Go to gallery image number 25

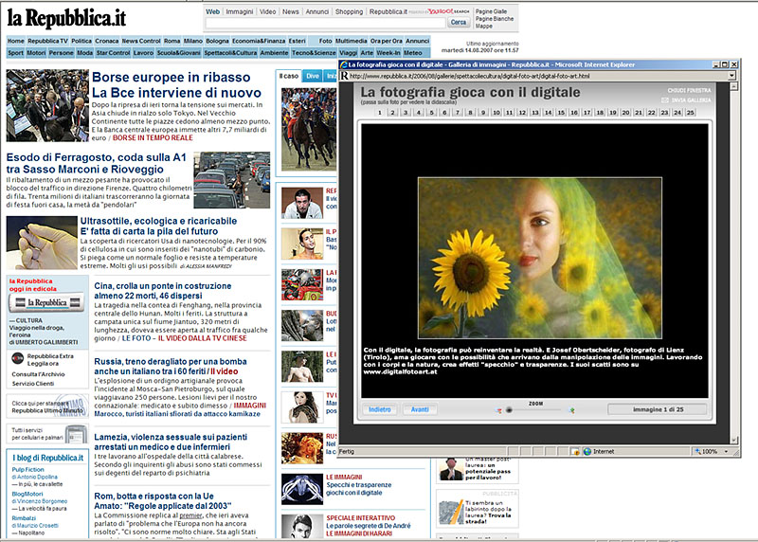[x=691, y=112]
